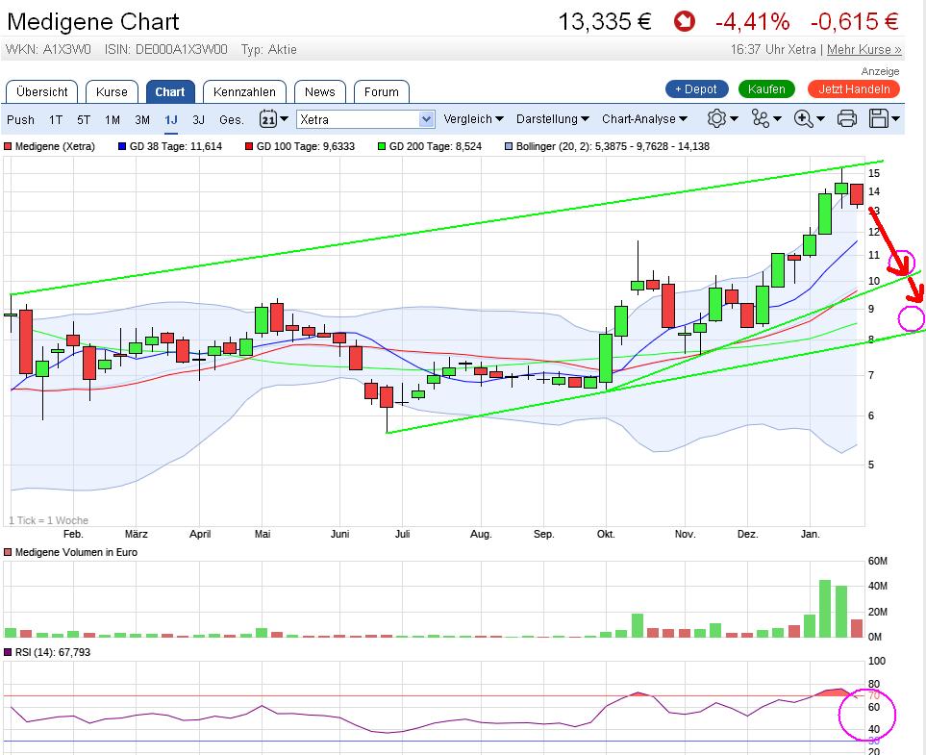The width and height of the screenshot is (926, 755).
Task: Follow the Mehr Kurse link
Action: click(863, 49)
